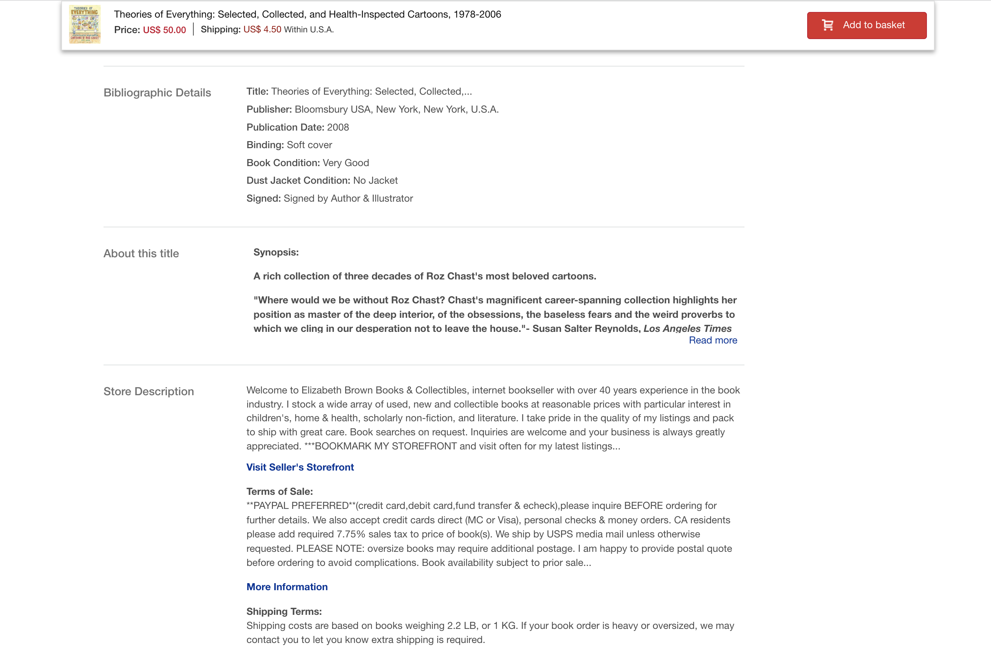Click Signed by Author & Illustrator text
The height and width of the screenshot is (656, 991).
pyautogui.click(x=348, y=198)
